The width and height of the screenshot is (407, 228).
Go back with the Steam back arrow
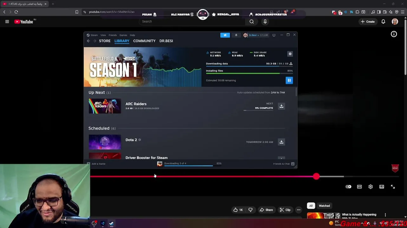89,41
